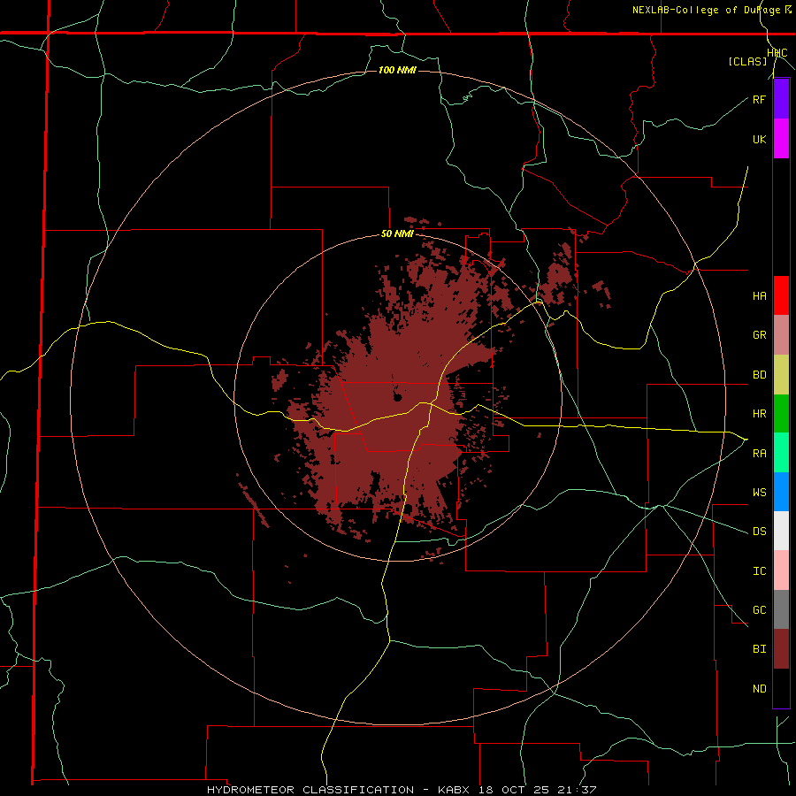Click the ND legend label
The height and width of the screenshot is (796, 796).
point(759,689)
